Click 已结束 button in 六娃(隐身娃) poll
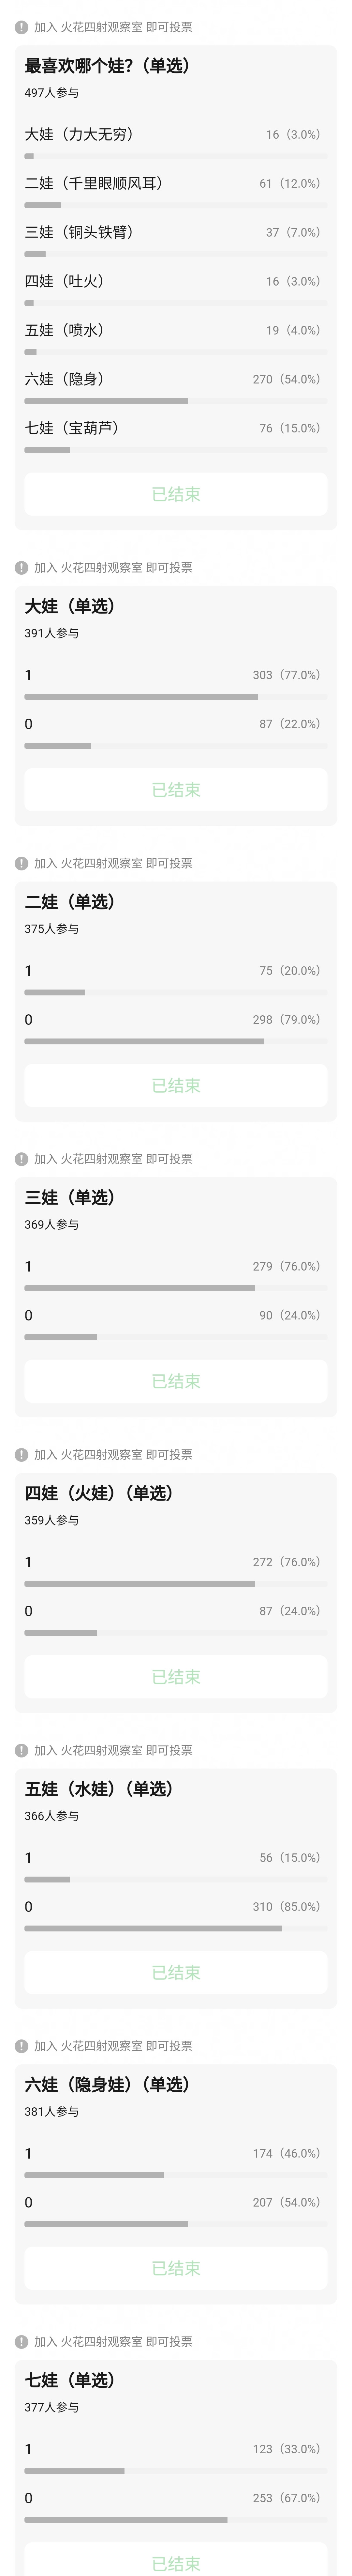Viewport: 352px width, 2576px height. coord(176,2268)
